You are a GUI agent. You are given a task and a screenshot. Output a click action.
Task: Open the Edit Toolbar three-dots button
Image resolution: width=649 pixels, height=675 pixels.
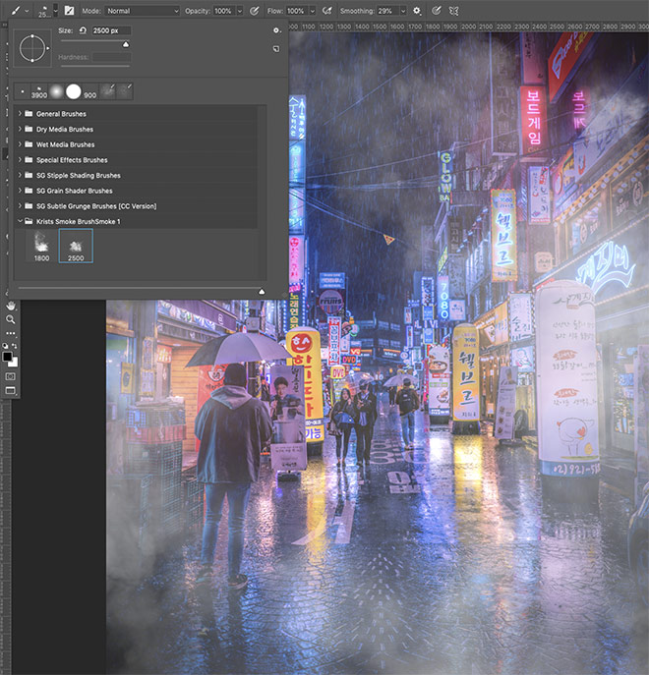click(x=11, y=333)
